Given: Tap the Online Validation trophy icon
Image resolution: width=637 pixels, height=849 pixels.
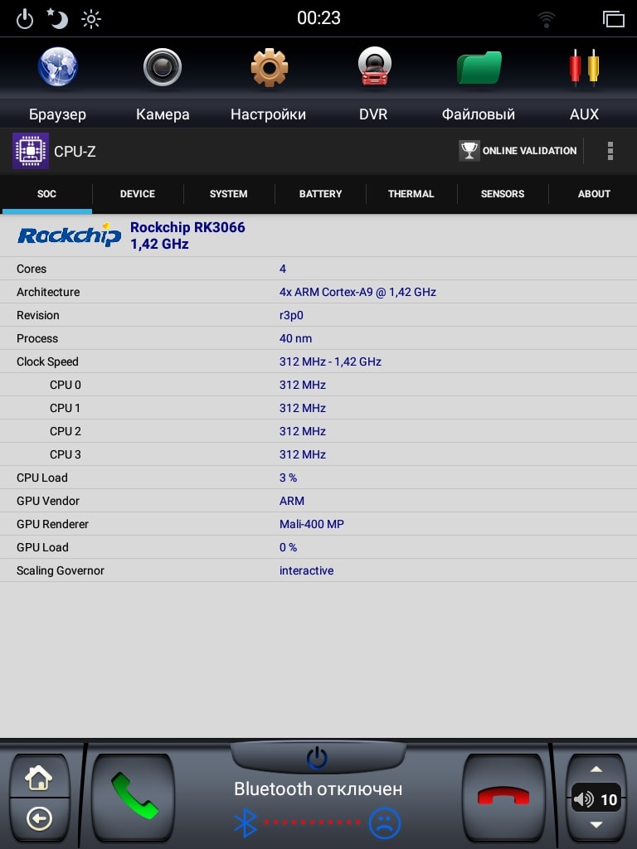Looking at the screenshot, I should point(469,151).
